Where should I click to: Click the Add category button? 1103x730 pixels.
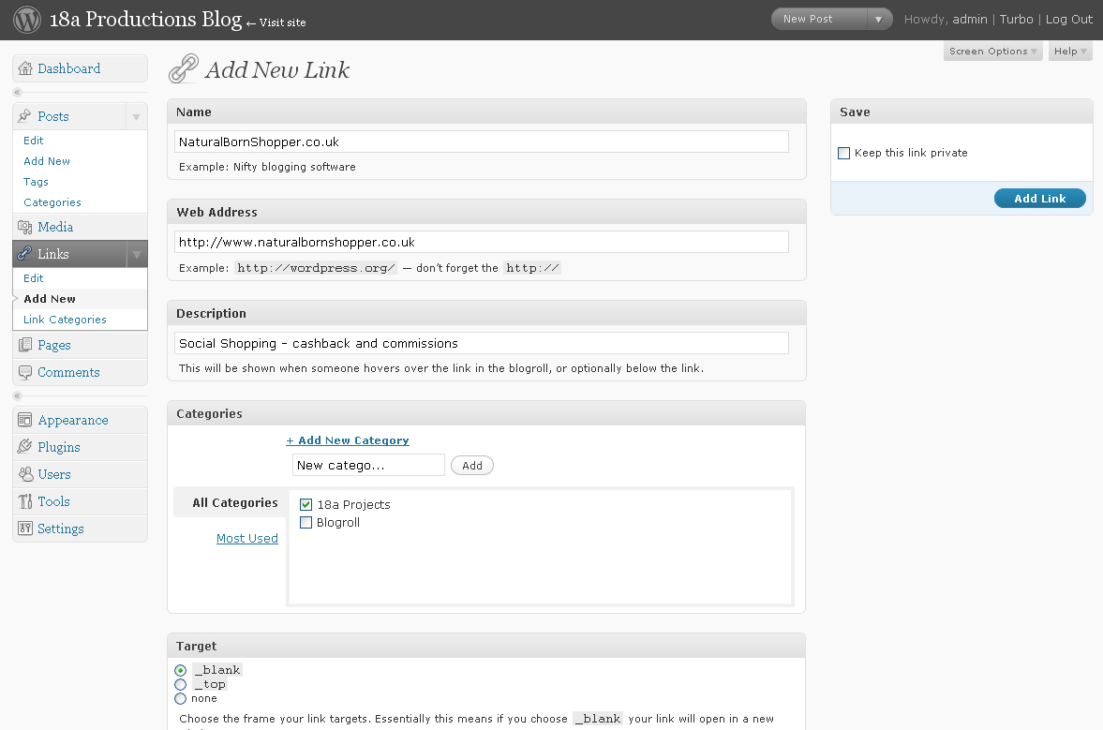tap(472, 466)
